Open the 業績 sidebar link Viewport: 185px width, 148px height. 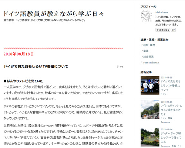point(146,51)
